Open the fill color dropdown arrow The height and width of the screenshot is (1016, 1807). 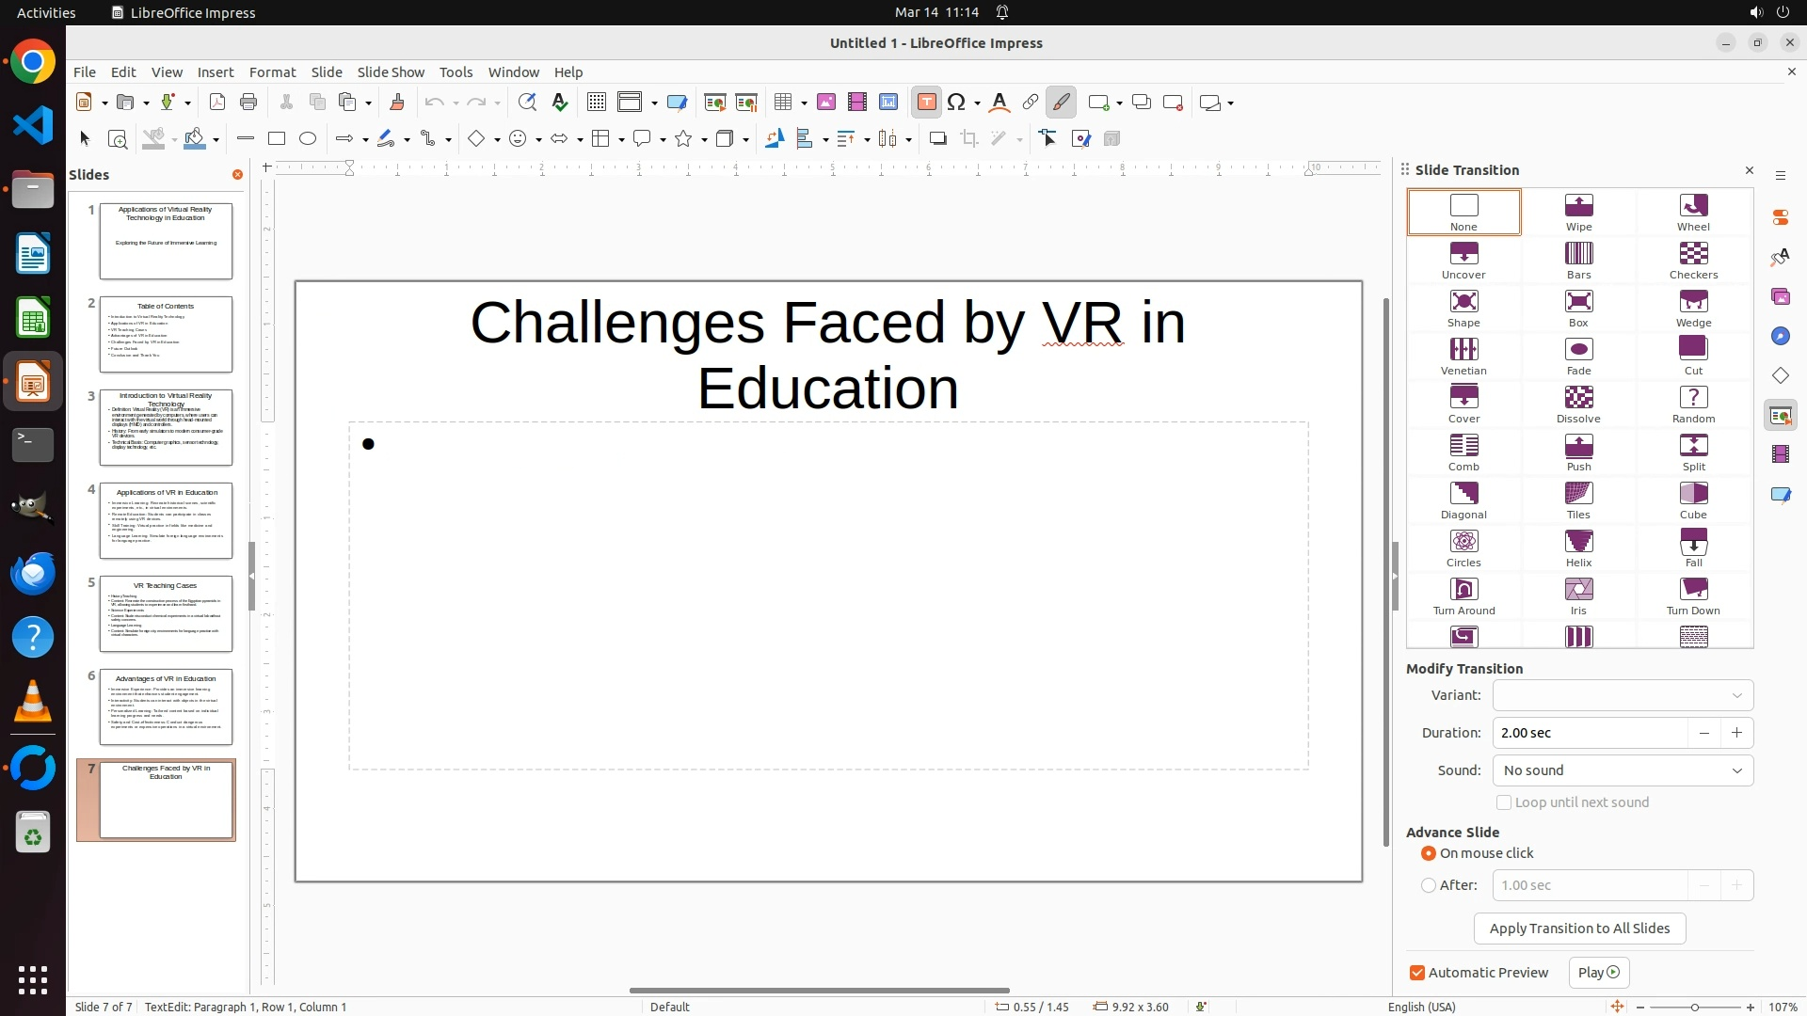(x=216, y=140)
